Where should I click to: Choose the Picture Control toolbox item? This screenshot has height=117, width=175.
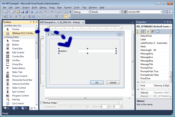(x=20, y=76)
